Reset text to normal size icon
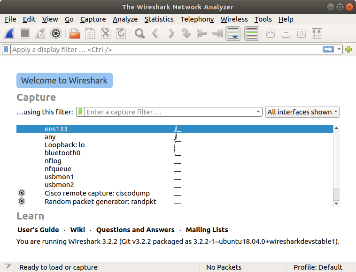The image size is (356, 272). click(302, 34)
